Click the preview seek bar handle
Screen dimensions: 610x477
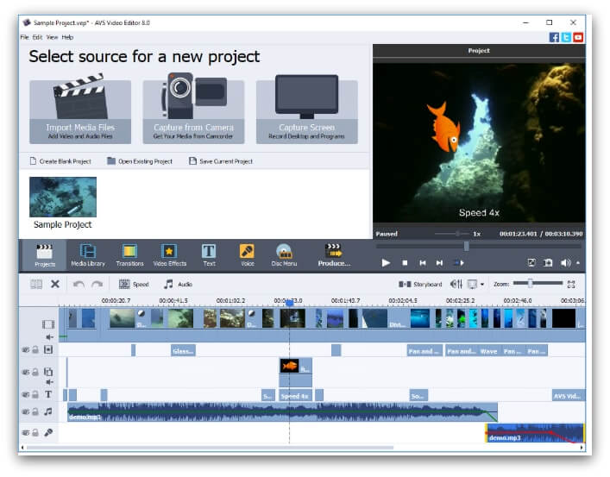tap(466, 246)
